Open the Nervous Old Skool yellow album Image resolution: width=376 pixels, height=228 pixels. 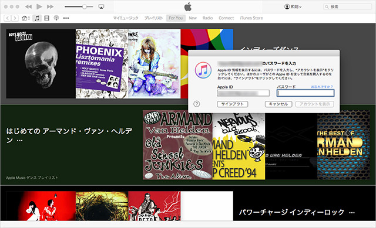click(x=239, y=146)
